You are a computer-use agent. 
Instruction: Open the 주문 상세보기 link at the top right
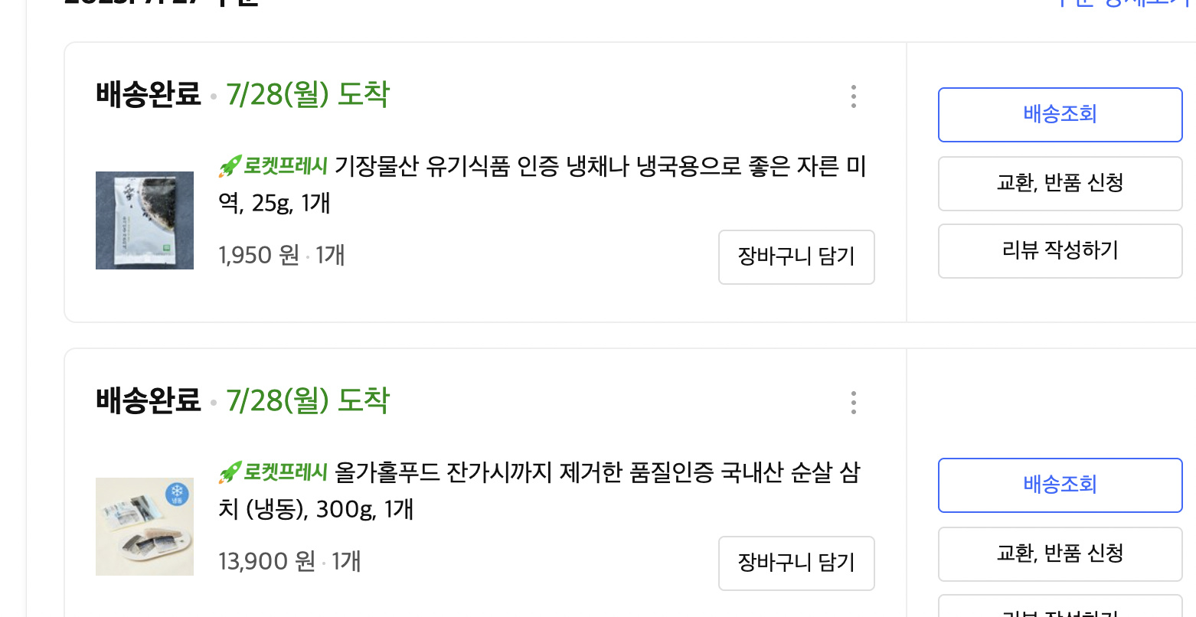(1124, 3)
